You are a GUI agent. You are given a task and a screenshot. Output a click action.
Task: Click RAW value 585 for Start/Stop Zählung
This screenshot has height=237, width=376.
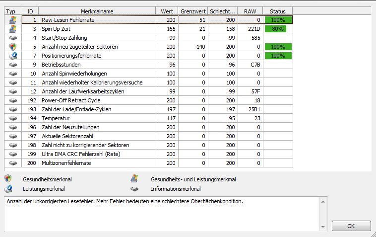(x=256, y=38)
